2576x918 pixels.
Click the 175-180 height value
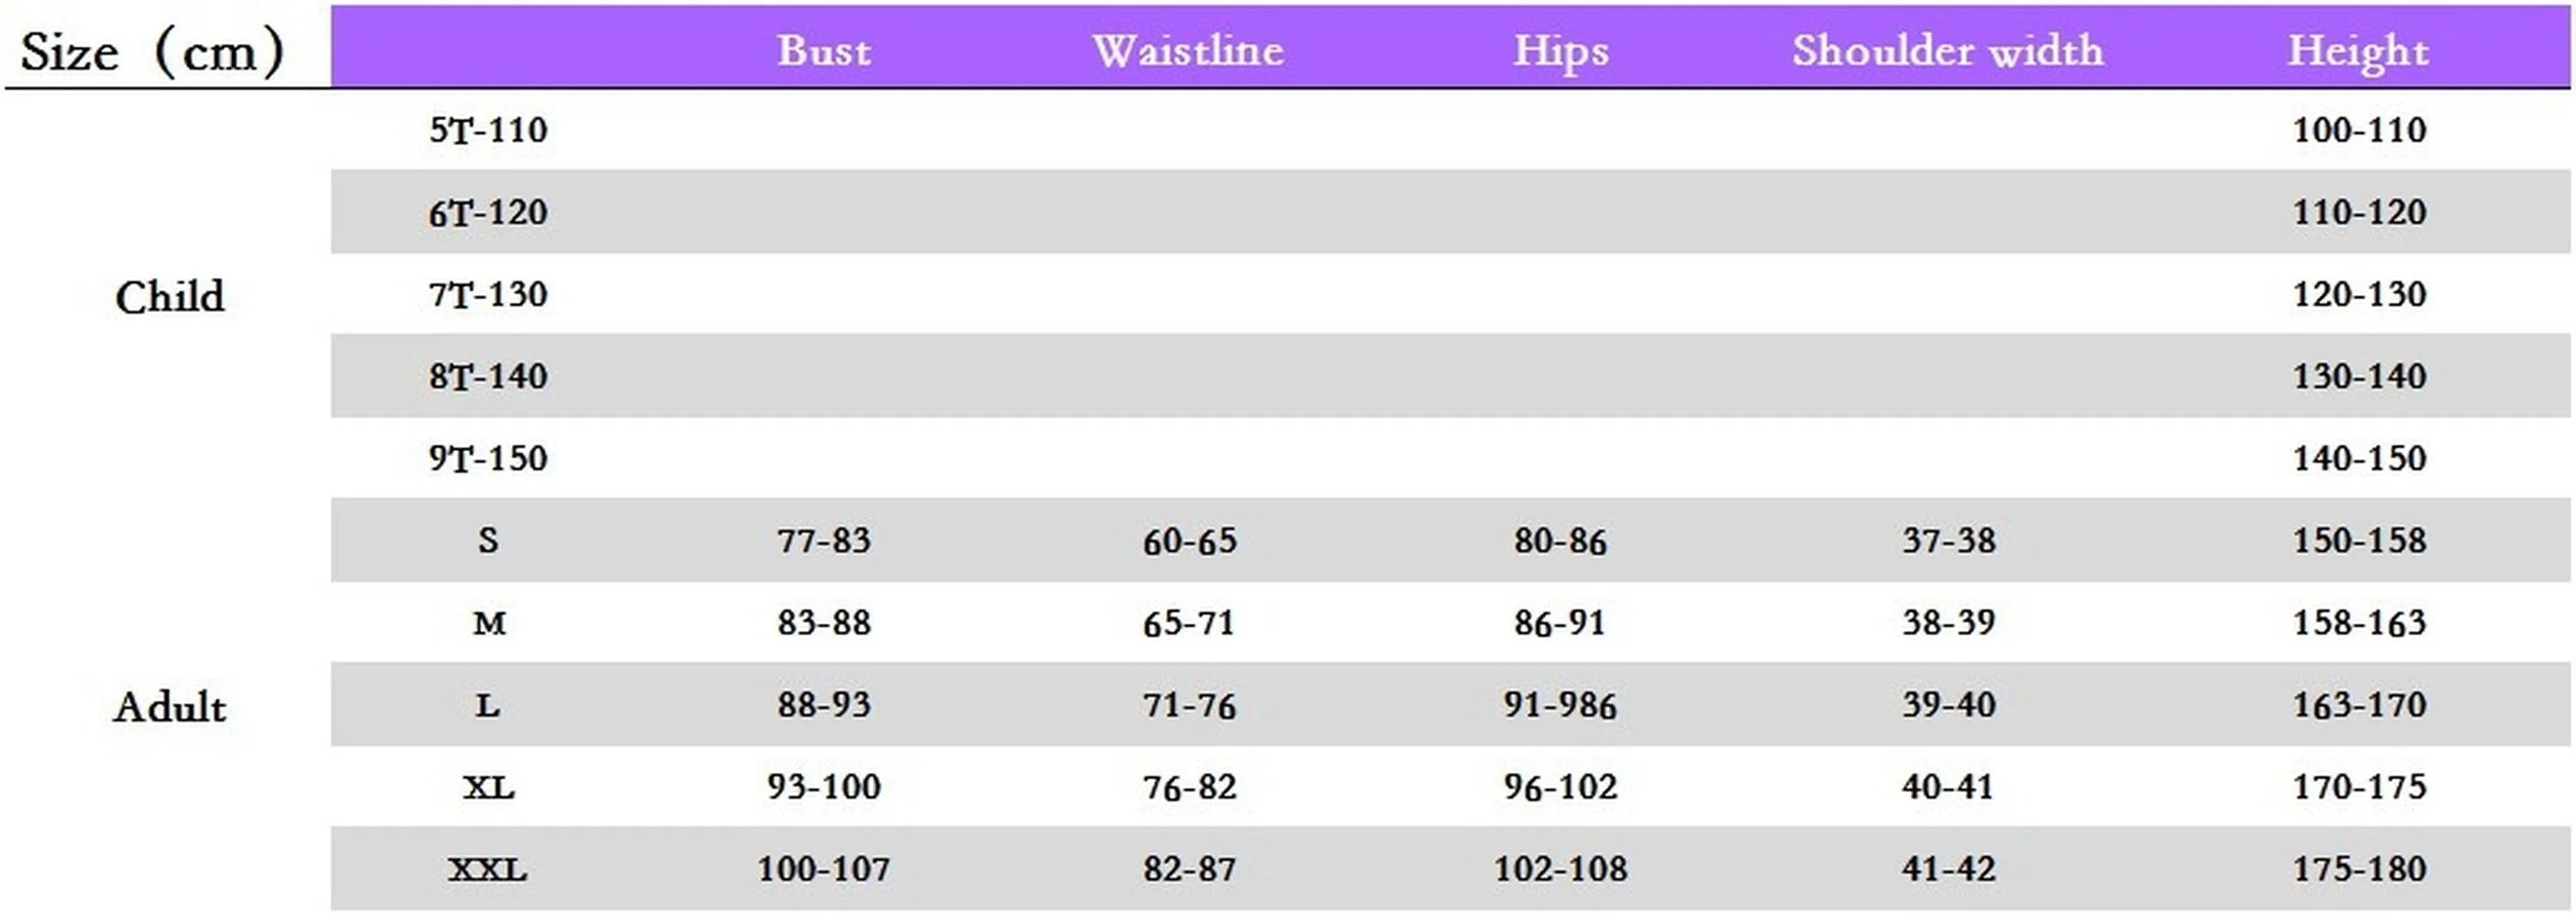(2359, 869)
